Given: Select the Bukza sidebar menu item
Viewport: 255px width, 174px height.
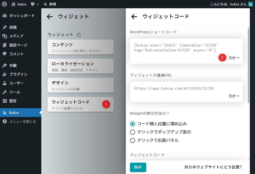Looking at the screenshot, I should [x=21, y=112].
